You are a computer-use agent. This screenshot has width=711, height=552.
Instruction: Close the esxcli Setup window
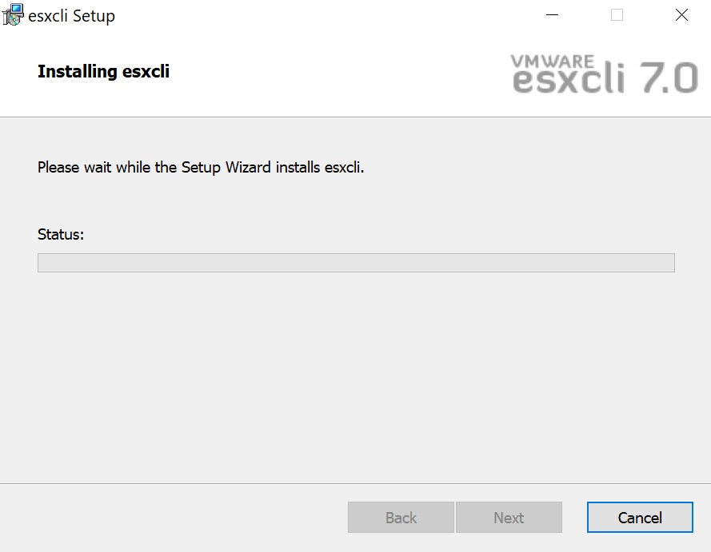(x=681, y=14)
